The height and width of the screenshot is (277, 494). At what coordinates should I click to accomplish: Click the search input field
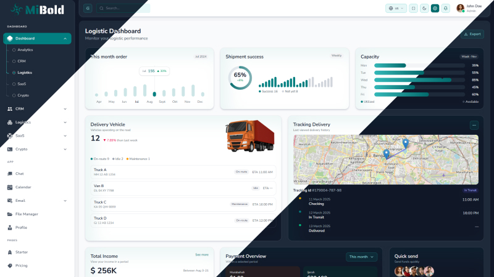(123, 8)
